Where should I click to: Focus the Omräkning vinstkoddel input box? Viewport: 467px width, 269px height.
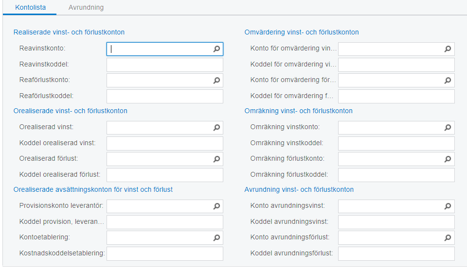[x=396, y=143]
